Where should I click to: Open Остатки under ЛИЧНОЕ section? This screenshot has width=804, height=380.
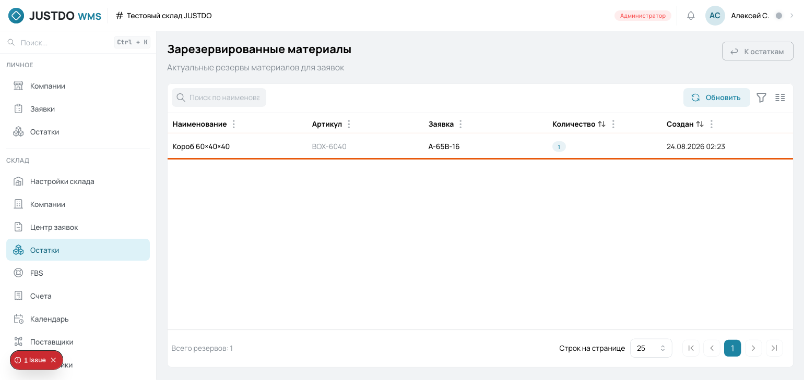pyautogui.click(x=78, y=132)
